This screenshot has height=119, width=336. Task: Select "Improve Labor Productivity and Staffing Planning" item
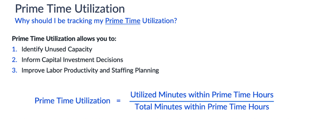(x=90, y=70)
